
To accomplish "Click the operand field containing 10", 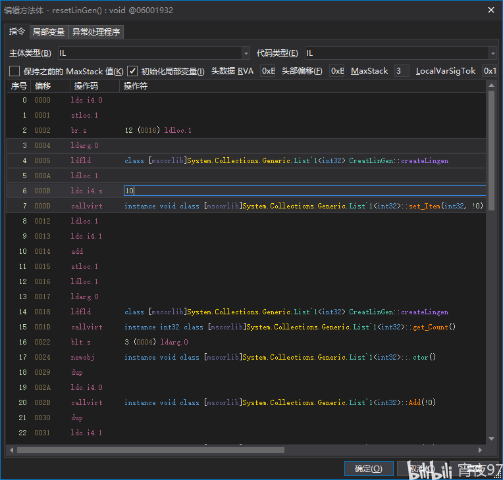I will point(305,191).
